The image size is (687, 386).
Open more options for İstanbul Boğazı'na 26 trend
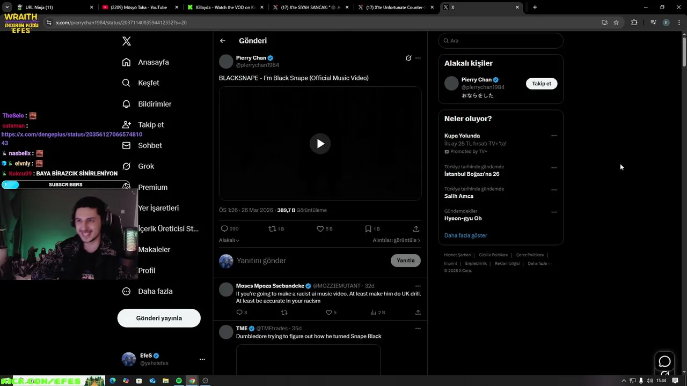(x=554, y=168)
